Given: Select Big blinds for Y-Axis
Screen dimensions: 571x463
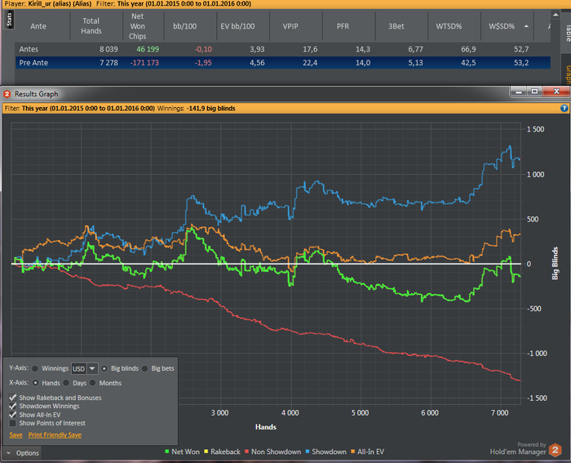Looking at the screenshot, I should pyautogui.click(x=104, y=368).
